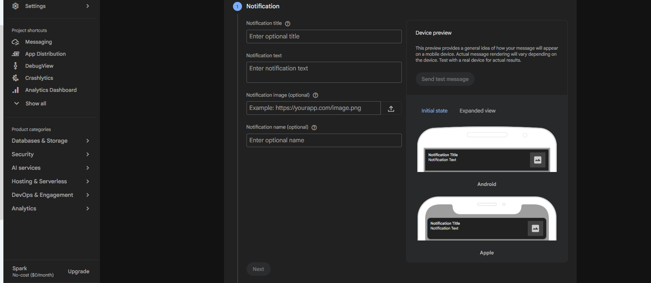The height and width of the screenshot is (283, 651).
Task: Click the Crashlytics icon
Action: pyautogui.click(x=15, y=78)
